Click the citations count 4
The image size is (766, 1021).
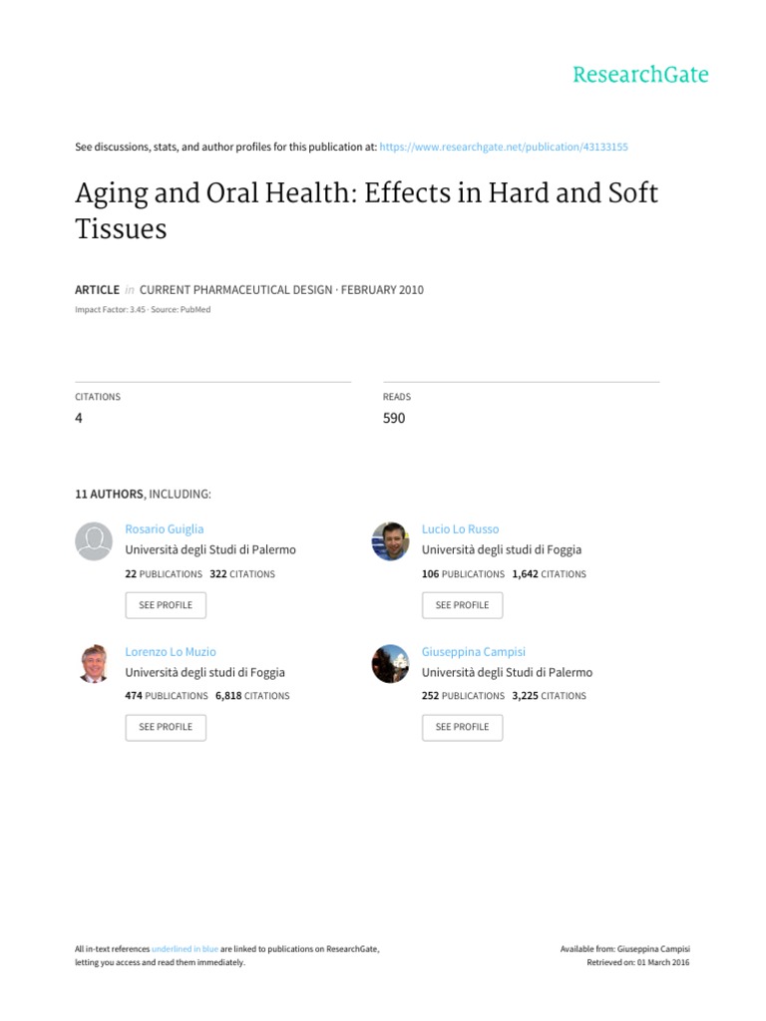pos(79,419)
